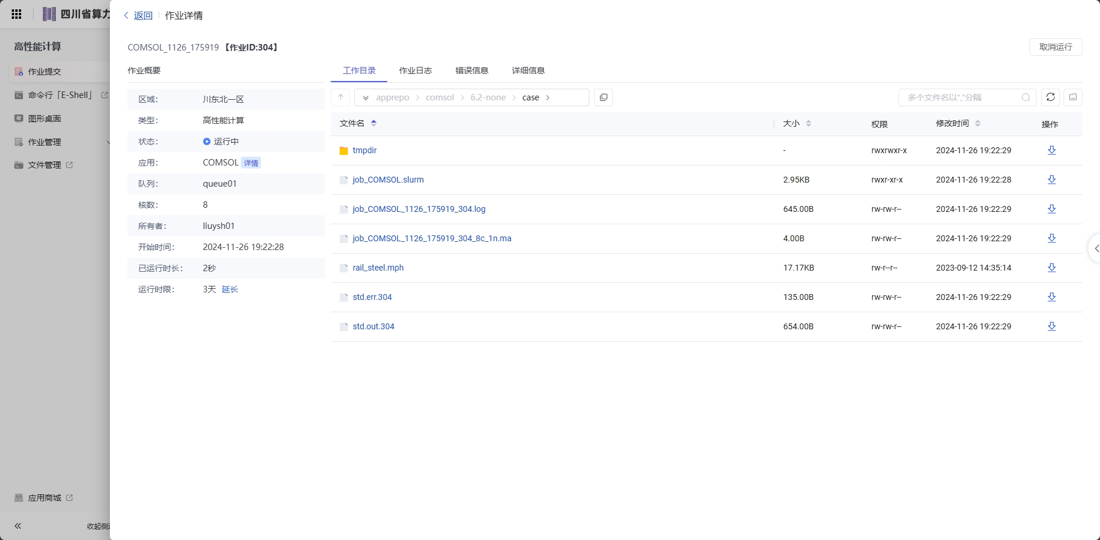Open rail_steel.mph file link

pyautogui.click(x=378, y=268)
